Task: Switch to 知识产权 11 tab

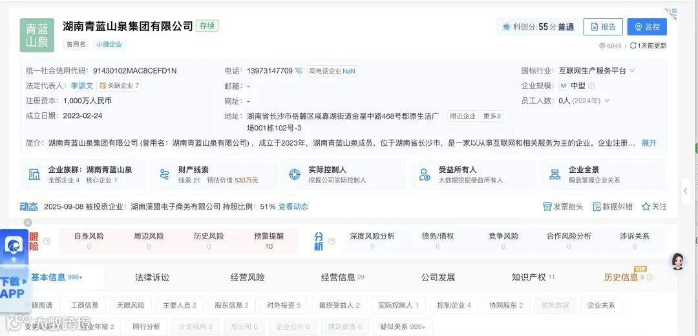Action: [x=533, y=277]
